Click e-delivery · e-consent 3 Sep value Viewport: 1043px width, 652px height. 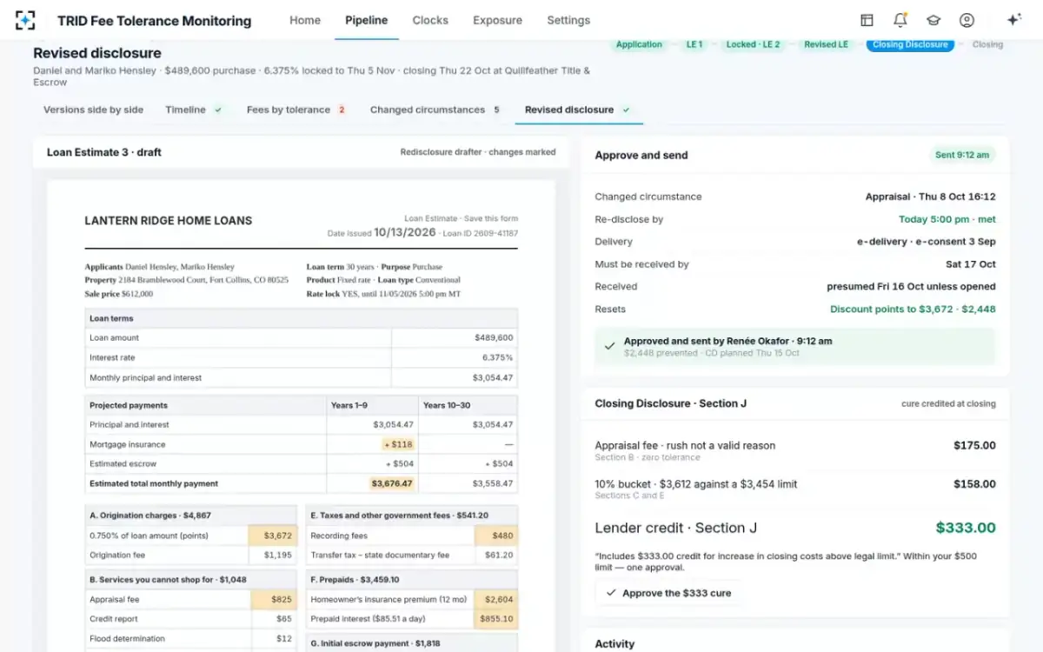click(x=927, y=242)
